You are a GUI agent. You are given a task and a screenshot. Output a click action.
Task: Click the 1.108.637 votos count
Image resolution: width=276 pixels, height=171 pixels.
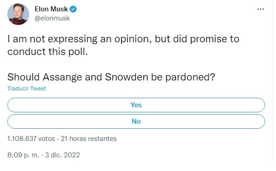click(31, 139)
